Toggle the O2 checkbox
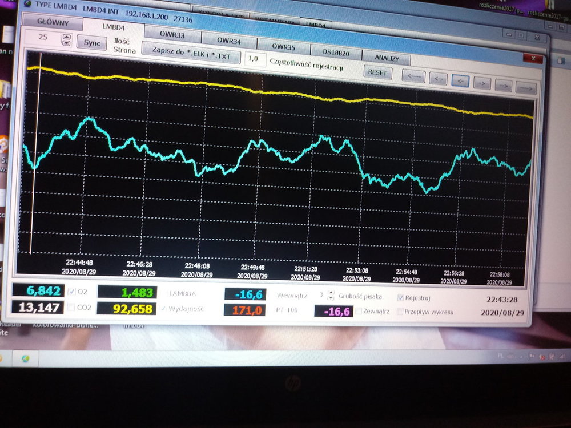This screenshot has height=428, width=571. coord(72,292)
